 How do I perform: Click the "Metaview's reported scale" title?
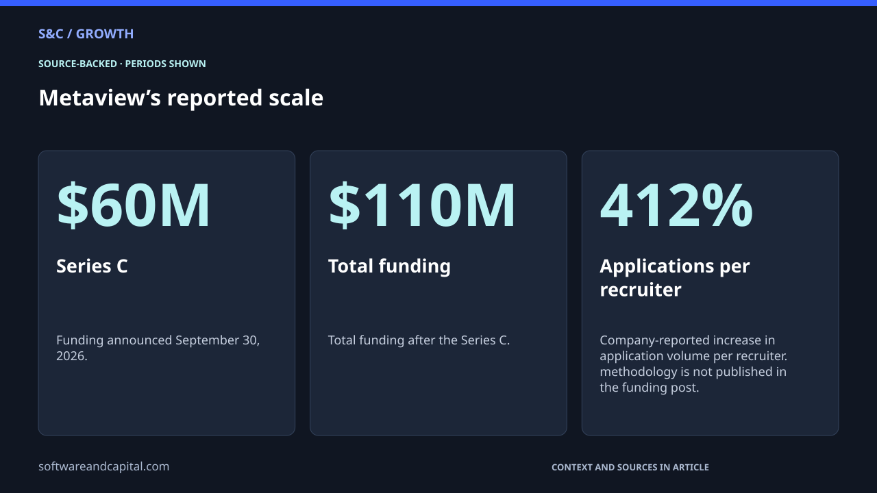[x=181, y=98]
